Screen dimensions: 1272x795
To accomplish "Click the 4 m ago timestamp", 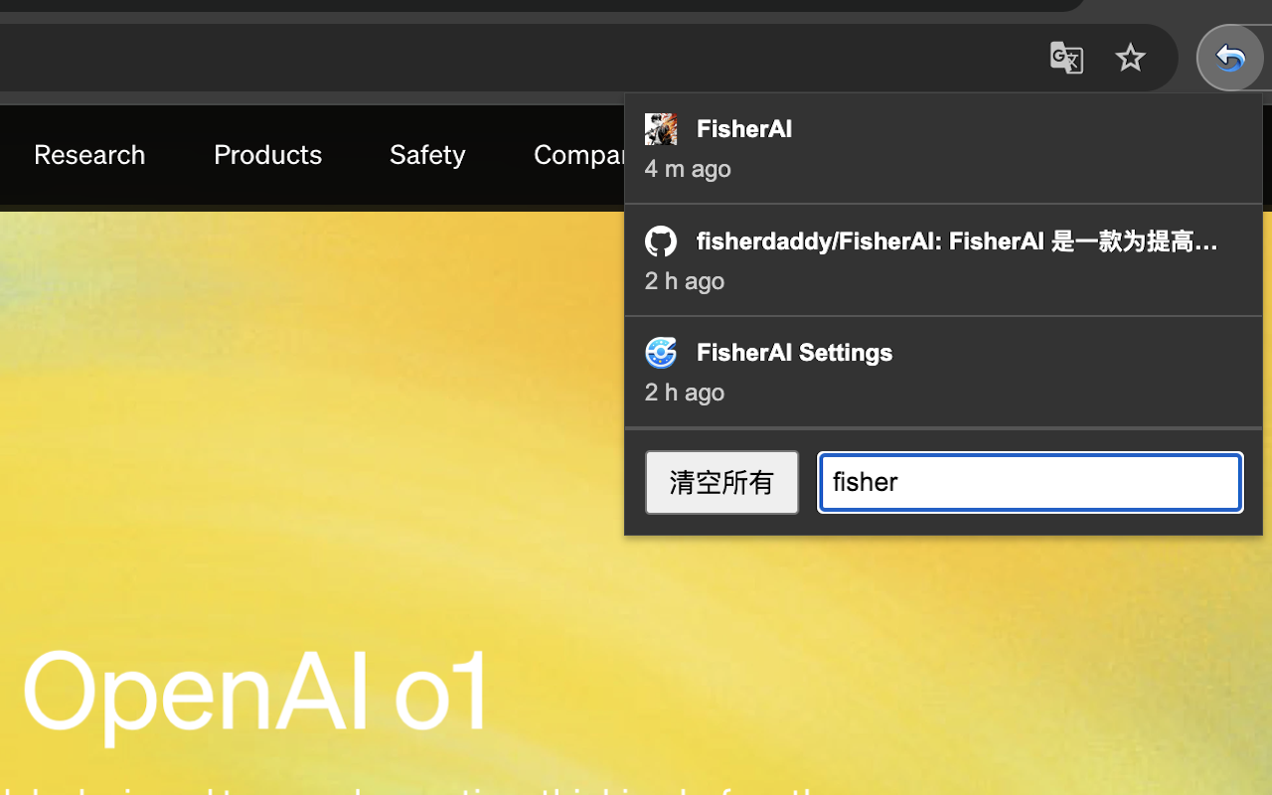I will point(688,169).
